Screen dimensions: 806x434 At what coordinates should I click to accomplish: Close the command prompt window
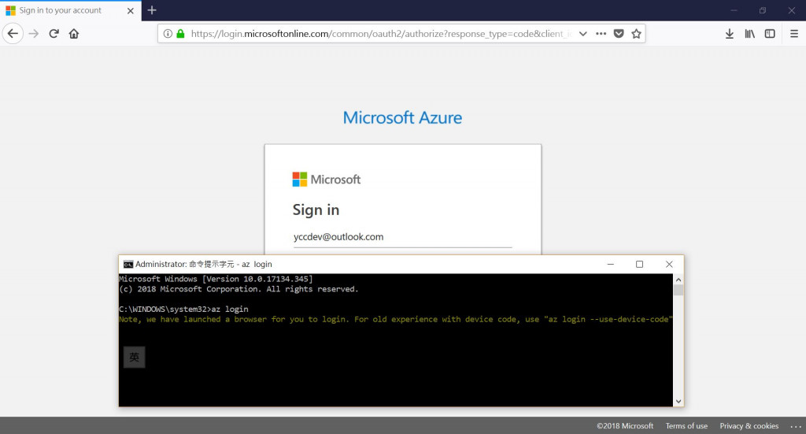[669, 265]
